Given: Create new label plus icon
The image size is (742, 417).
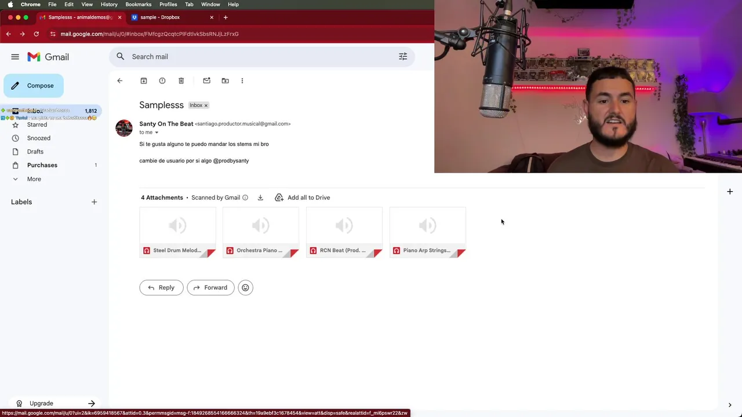Looking at the screenshot, I should pos(94,202).
